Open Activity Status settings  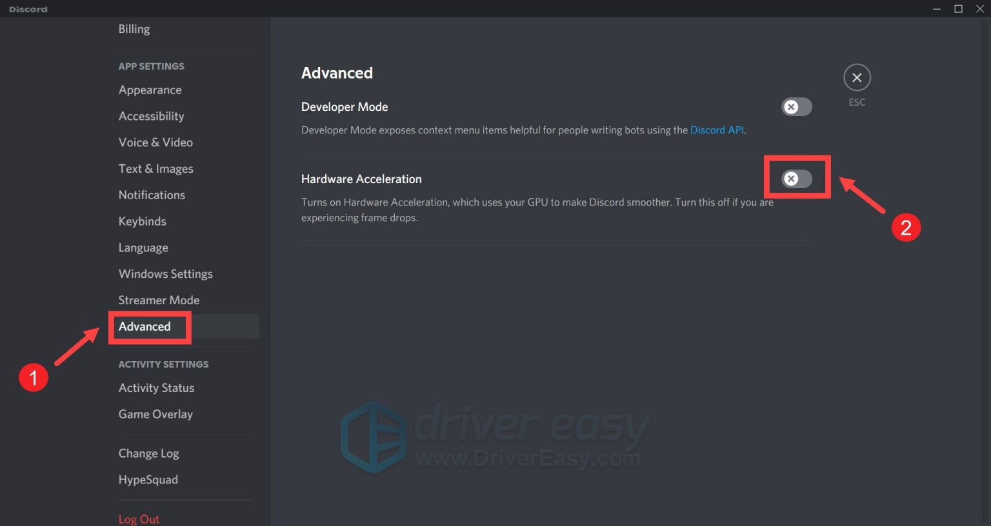[x=156, y=387]
